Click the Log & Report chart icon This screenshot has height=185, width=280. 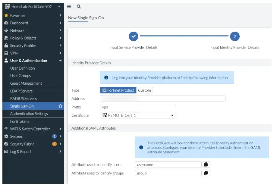pos(6,152)
